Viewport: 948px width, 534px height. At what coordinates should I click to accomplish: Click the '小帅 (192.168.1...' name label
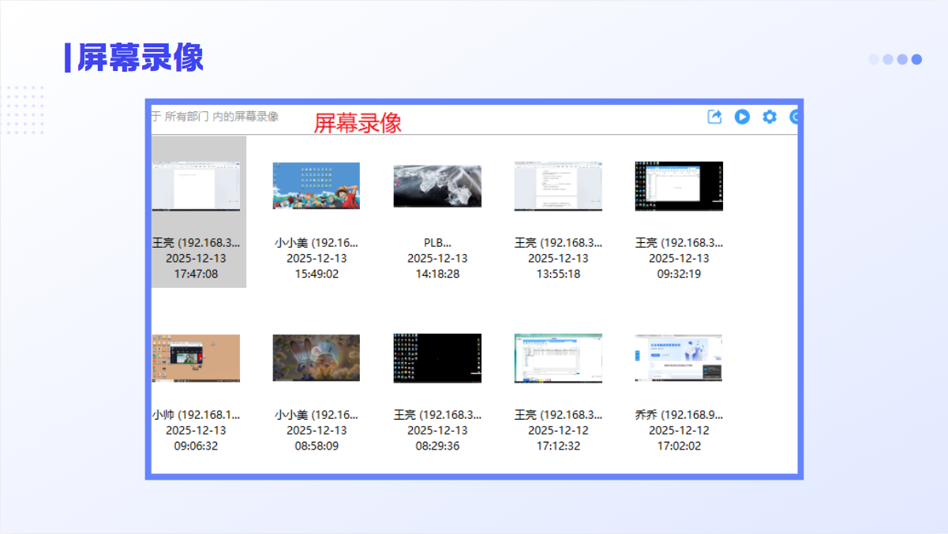[x=196, y=415]
